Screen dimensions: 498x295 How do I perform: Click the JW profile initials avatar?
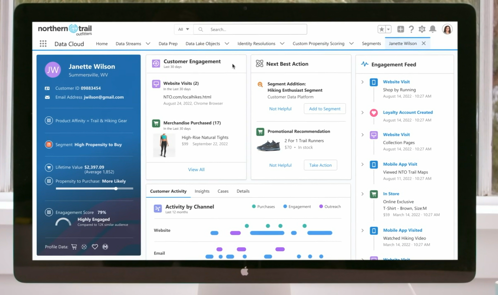(53, 70)
